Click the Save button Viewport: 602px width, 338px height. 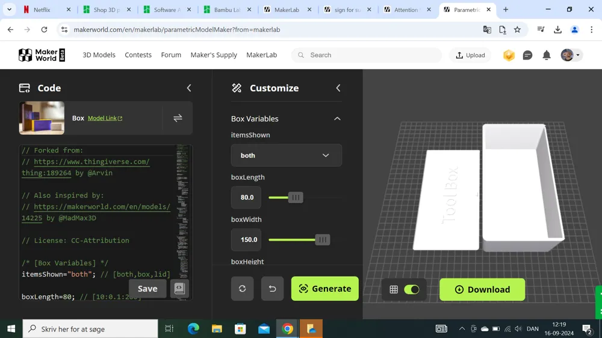(147, 289)
